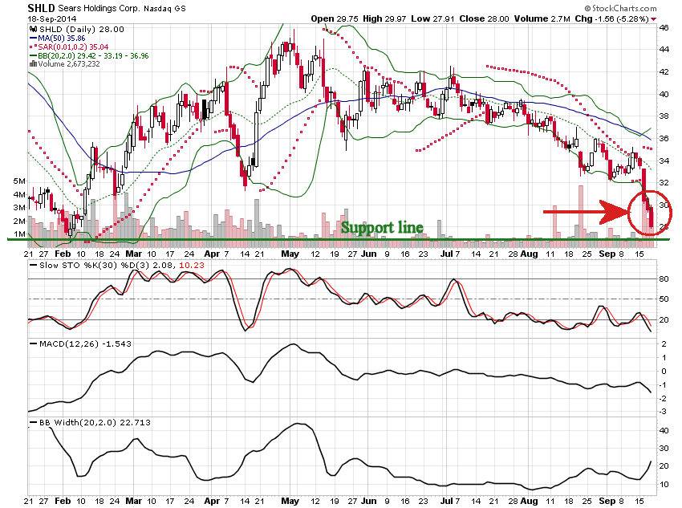
Task: Click the 3M label on volume axis
Action: point(19,208)
